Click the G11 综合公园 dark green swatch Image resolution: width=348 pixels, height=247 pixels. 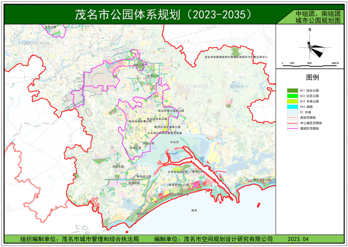(x=292, y=91)
